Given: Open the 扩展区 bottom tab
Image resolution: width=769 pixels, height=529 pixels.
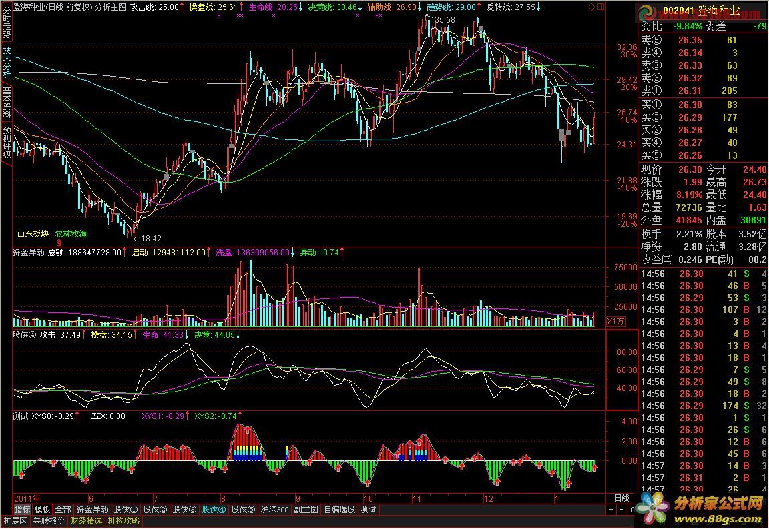Looking at the screenshot, I should click(15, 521).
